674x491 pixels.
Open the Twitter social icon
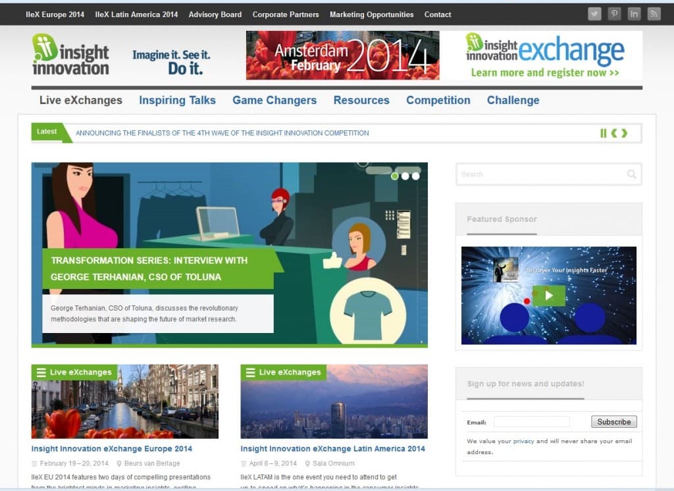[x=594, y=14]
